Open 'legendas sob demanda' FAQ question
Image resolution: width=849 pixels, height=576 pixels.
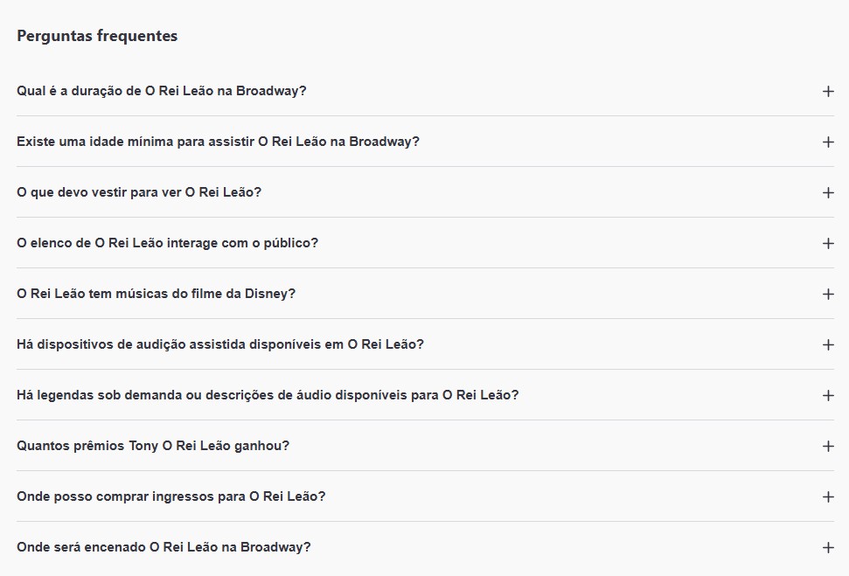(x=268, y=395)
